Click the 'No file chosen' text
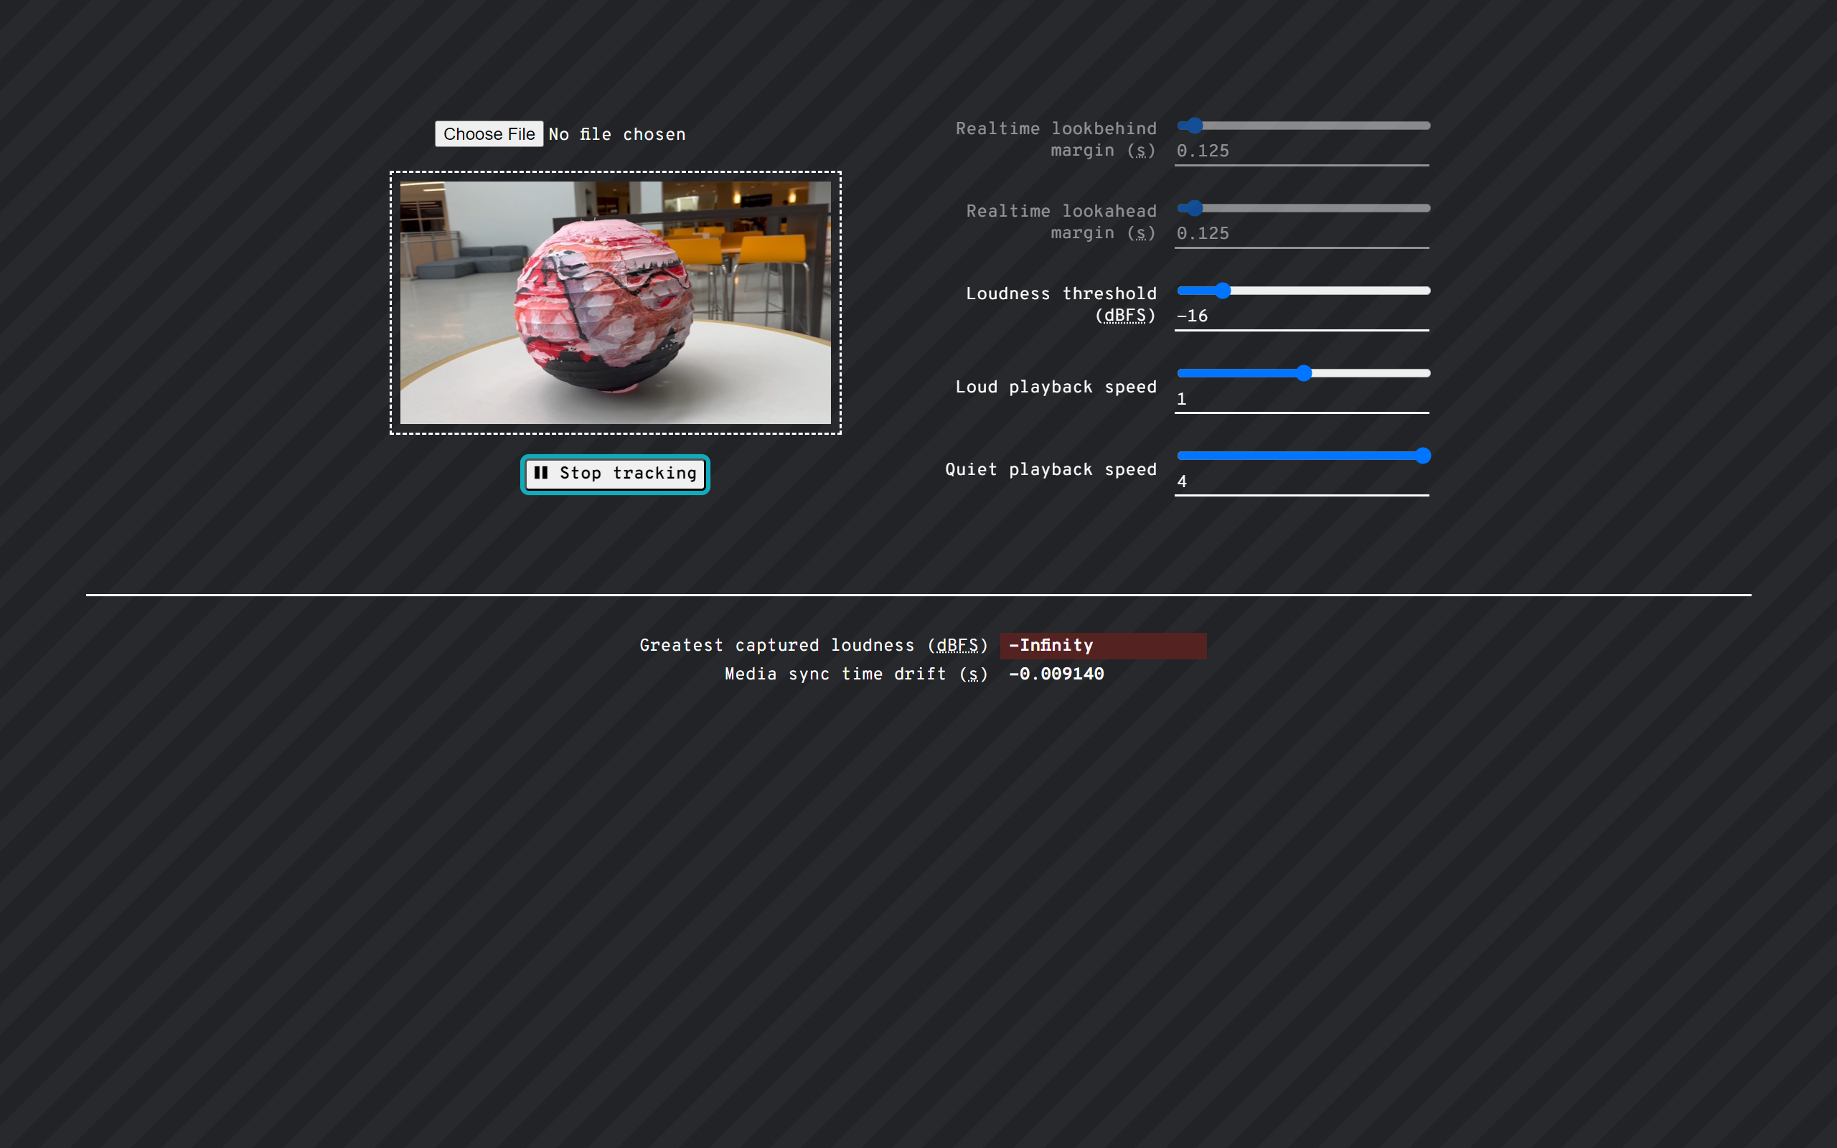Viewport: 1837px width, 1148px height. (x=616, y=134)
